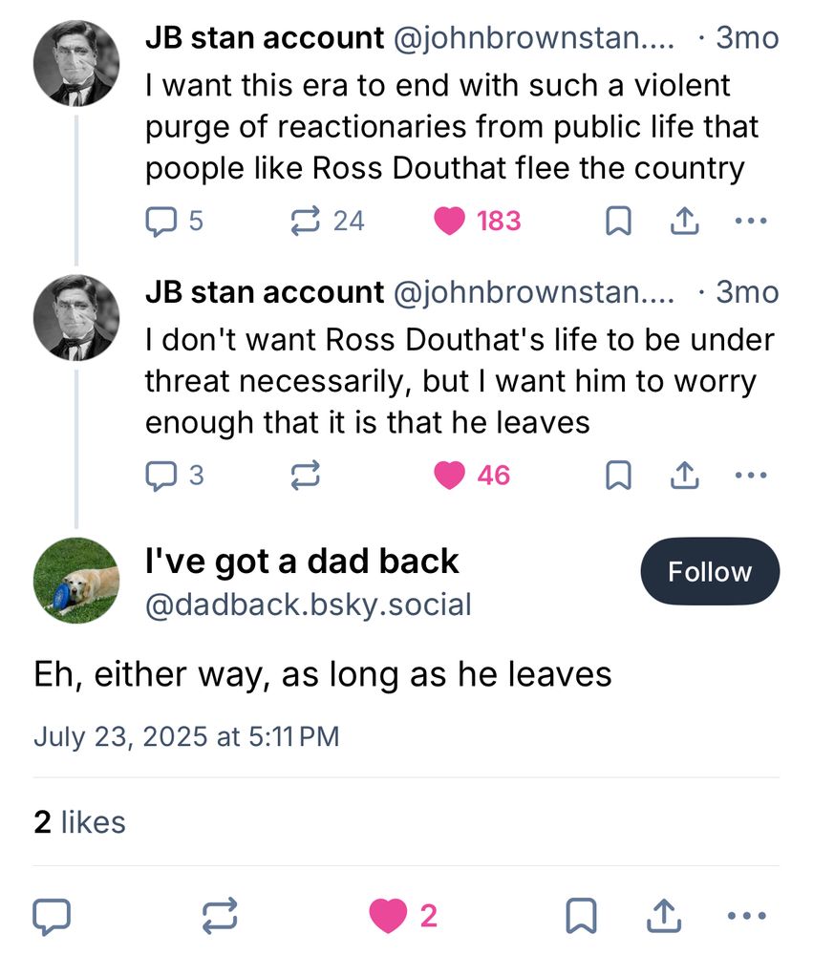Follow the I've got a dad back account

click(710, 571)
